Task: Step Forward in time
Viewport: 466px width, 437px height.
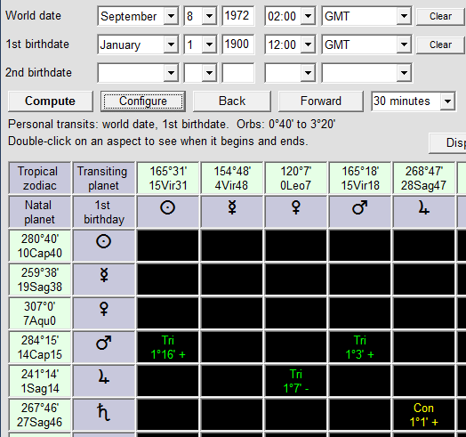Action: (321, 101)
